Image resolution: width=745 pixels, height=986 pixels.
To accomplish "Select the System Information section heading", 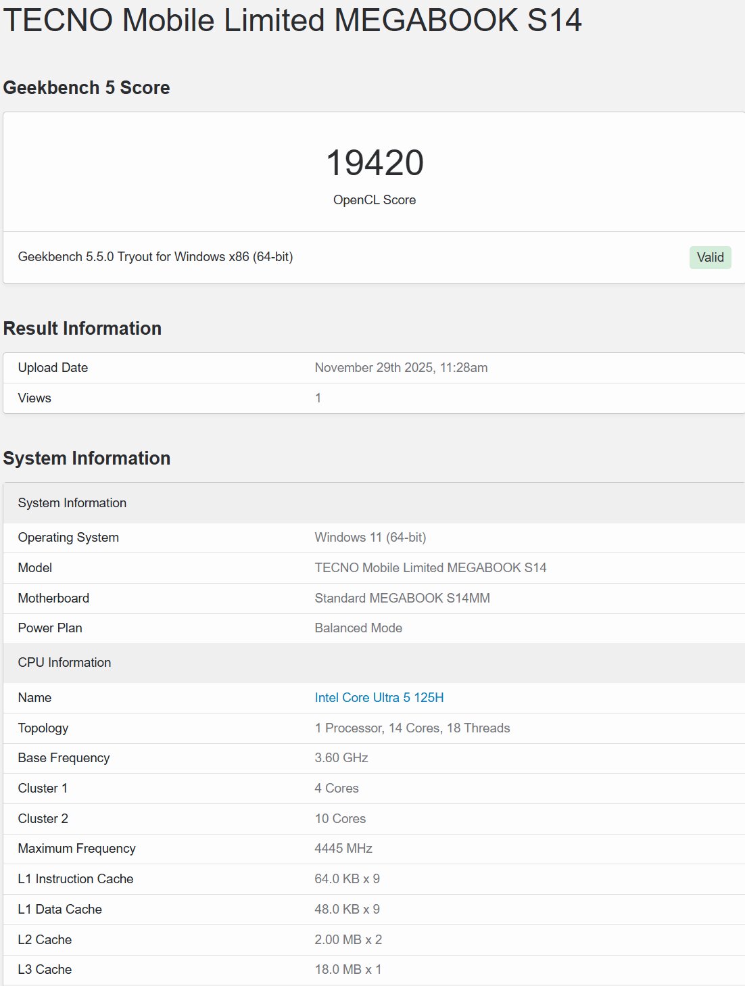I will pos(87,459).
